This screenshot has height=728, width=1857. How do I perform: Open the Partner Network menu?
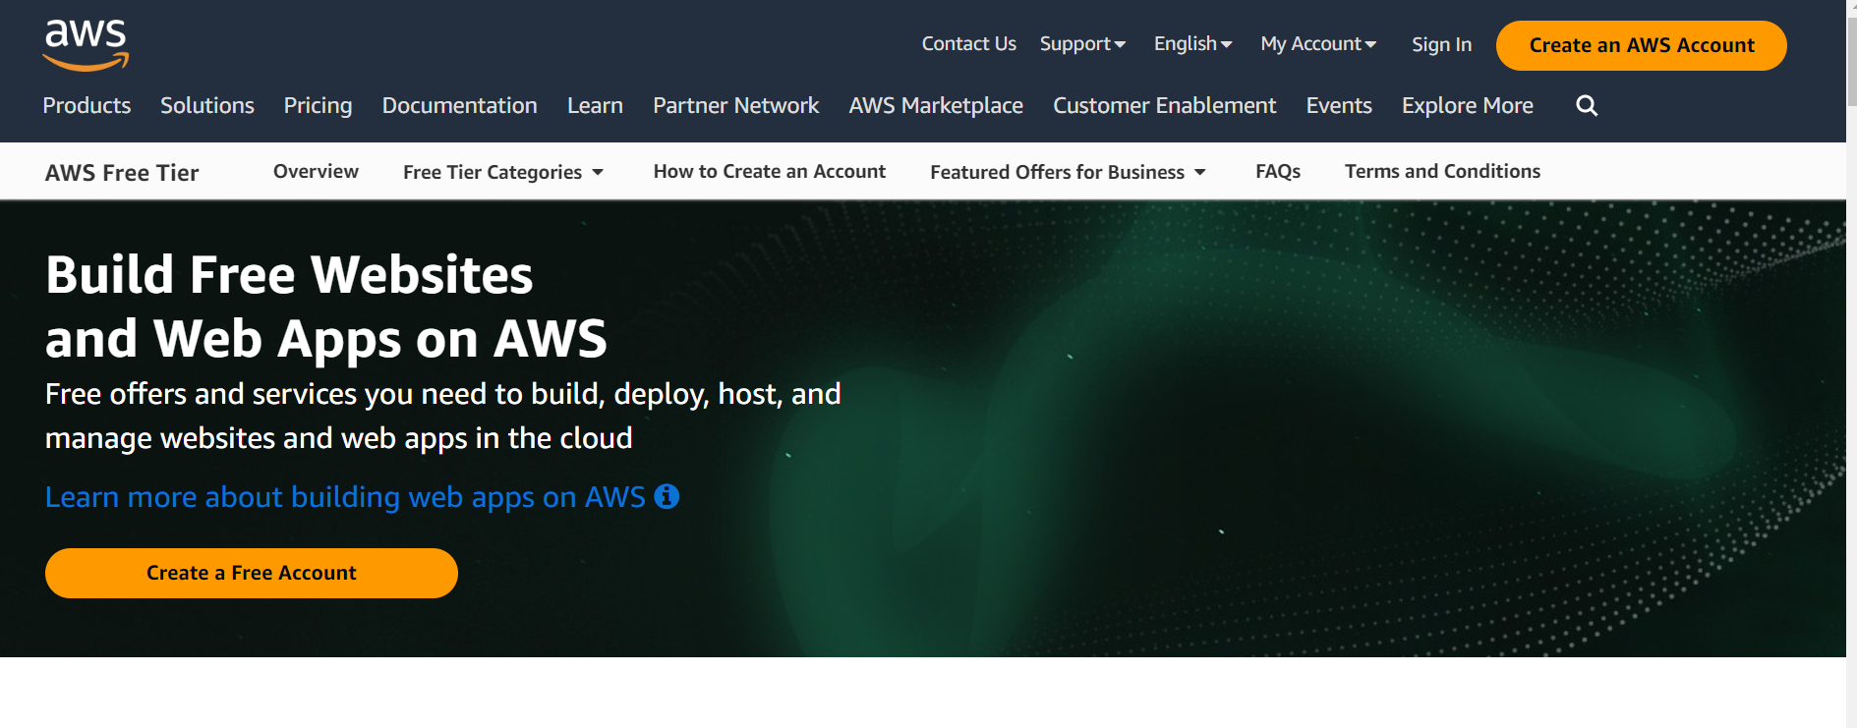(x=735, y=105)
